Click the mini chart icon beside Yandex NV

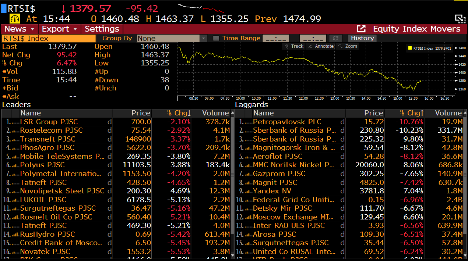(249, 191)
